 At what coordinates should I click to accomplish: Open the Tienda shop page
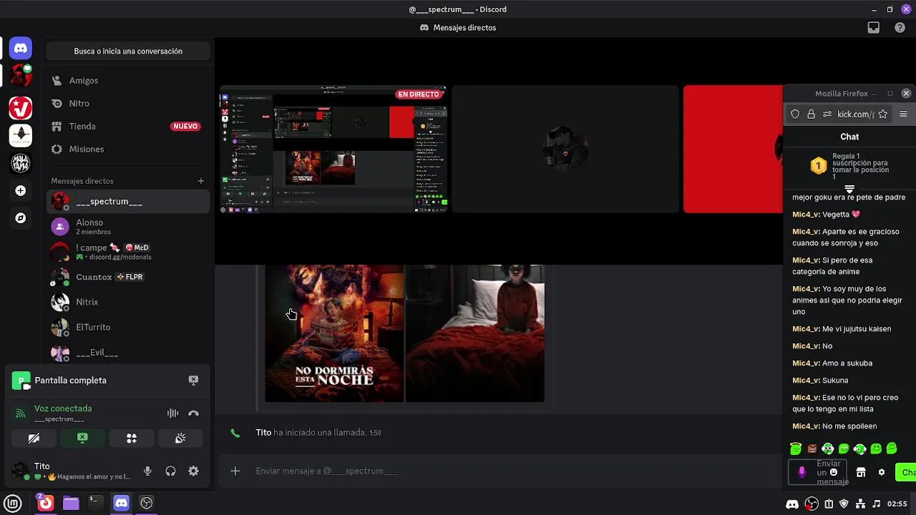tap(128, 127)
